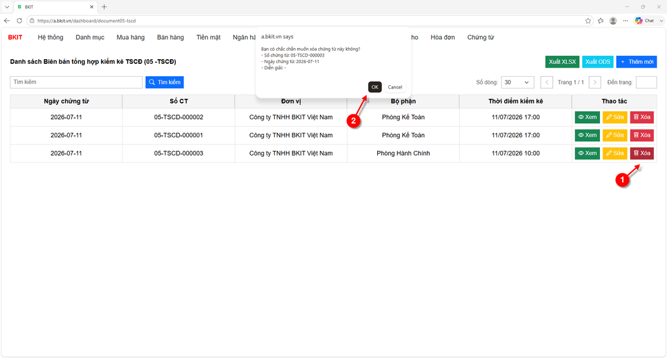Click the address bar URL
The height and width of the screenshot is (358, 667).
[87, 20]
